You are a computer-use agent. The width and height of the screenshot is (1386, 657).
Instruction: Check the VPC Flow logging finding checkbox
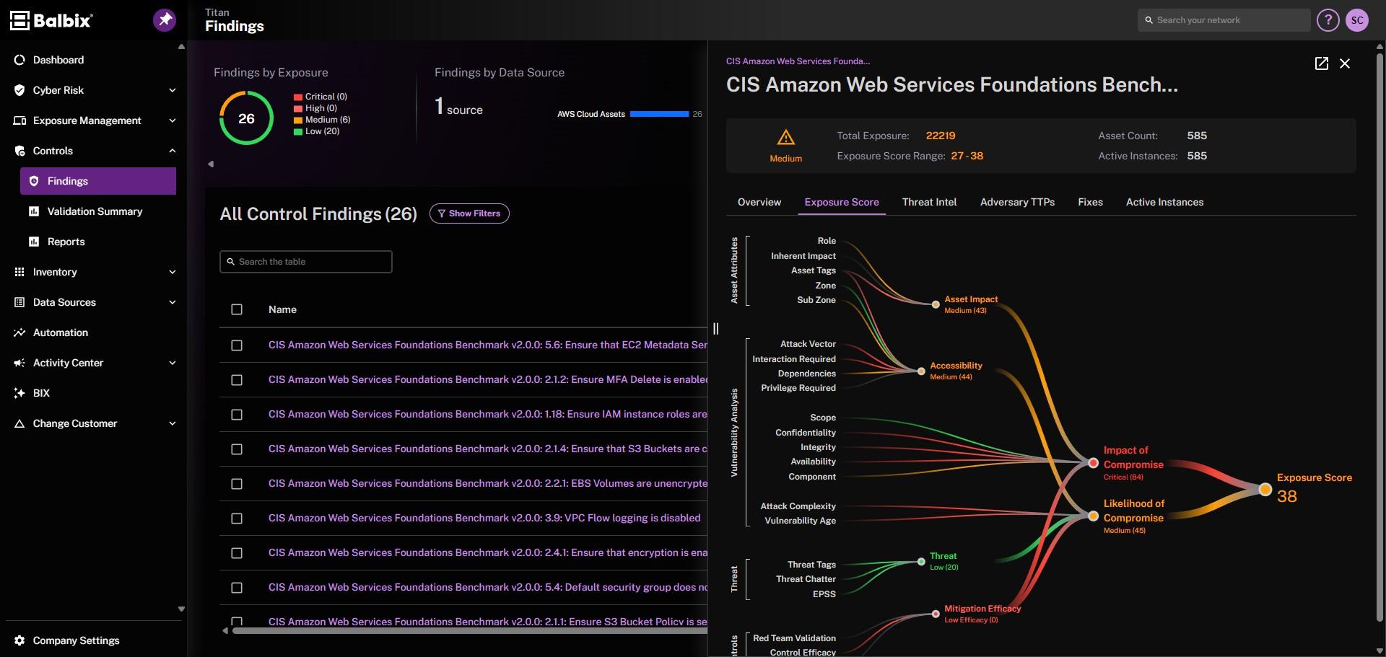(237, 519)
